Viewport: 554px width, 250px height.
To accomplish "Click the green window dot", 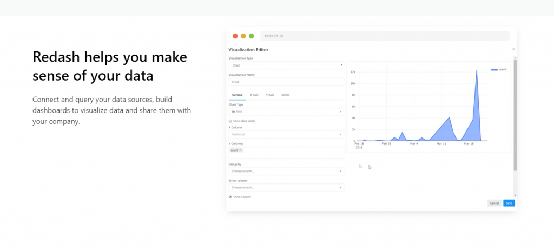I will (251, 36).
